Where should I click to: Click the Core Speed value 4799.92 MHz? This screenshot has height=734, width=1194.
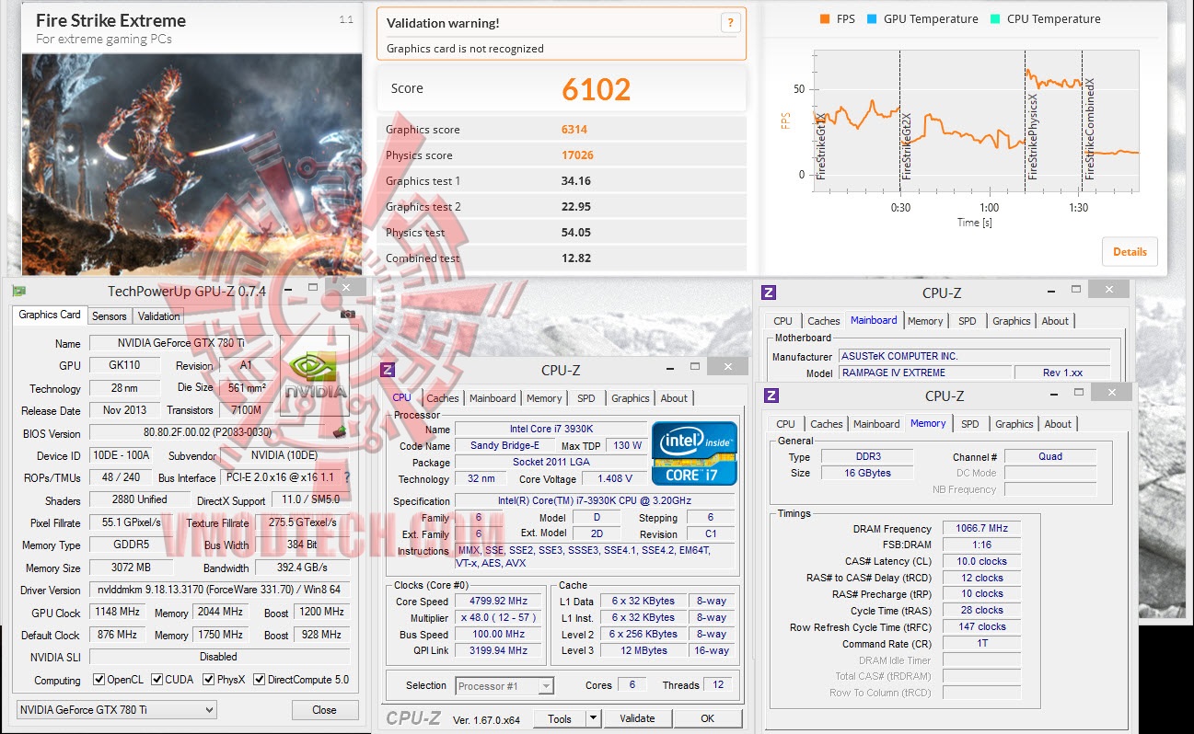tap(499, 602)
